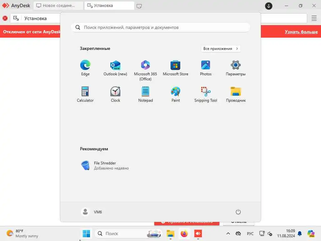Click the taskbar Поиск search box
The width and height of the screenshot is (321, 241).
coord(128,233)
